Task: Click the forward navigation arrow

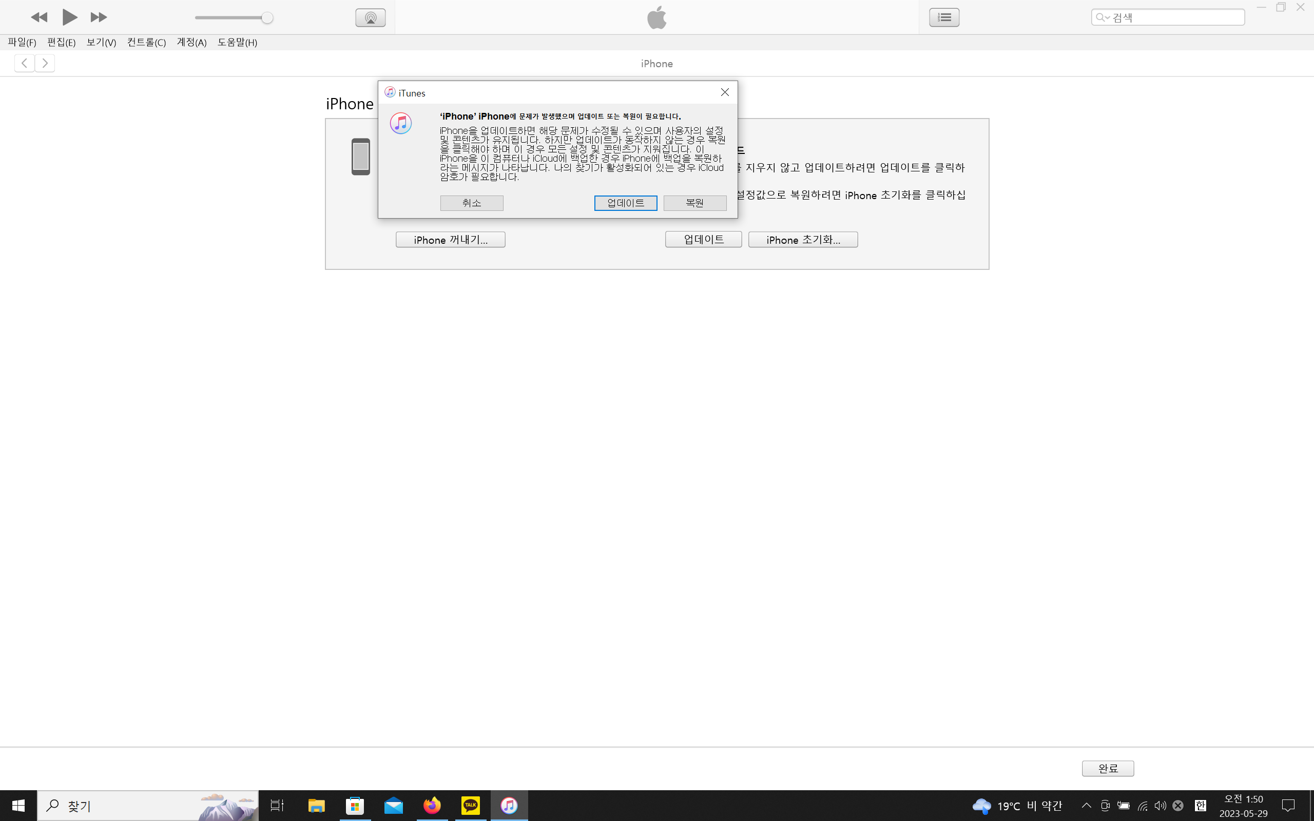Action: click(45, 64)
